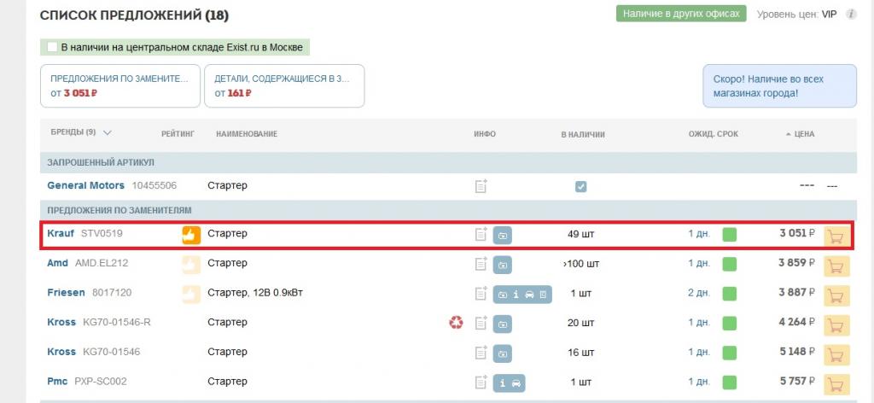Open note icon for Krauf STV0519 row

click(481, 234)
